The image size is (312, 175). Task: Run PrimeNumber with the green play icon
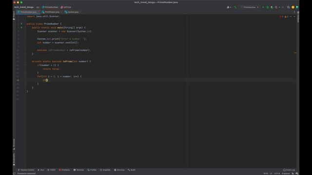click(x=263, y=7)
